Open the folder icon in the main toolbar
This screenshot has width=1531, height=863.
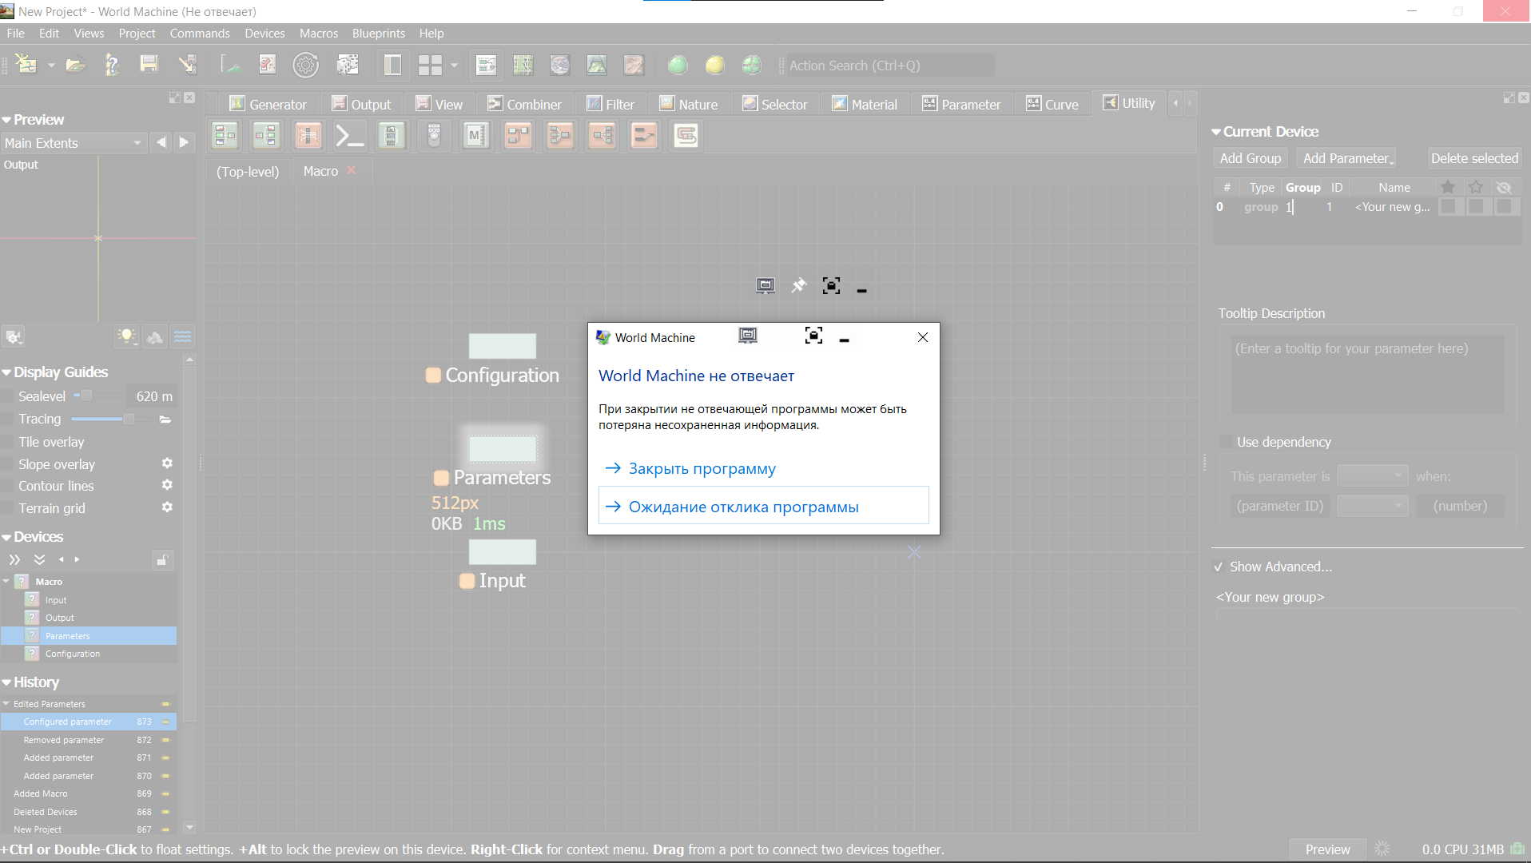(76, 65)
